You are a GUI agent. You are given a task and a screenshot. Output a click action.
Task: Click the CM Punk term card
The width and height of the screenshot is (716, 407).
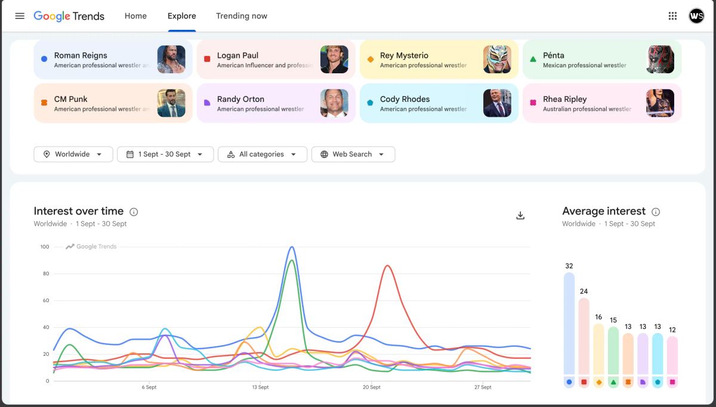(x=113, y=103)
